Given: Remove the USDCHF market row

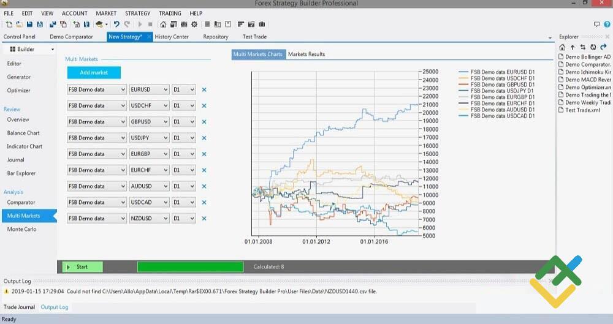Looking at the screenshot, I should pyautogui.click(x=204, y=105).
